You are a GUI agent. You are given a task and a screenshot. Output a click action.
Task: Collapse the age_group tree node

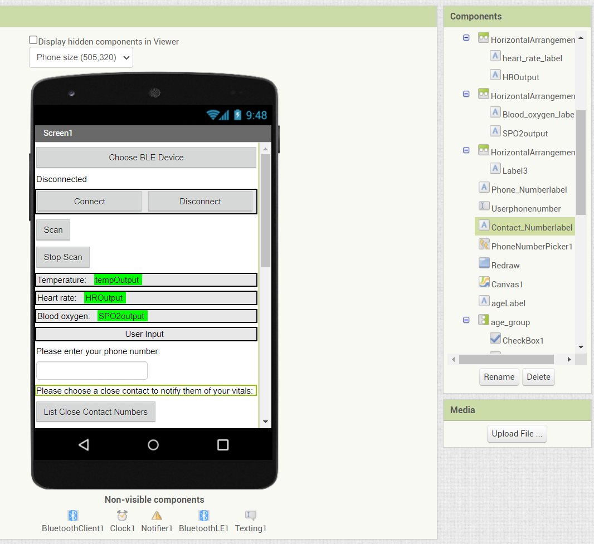[466, 320]
